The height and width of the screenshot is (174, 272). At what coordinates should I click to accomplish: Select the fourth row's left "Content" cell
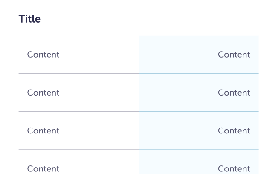43,168
